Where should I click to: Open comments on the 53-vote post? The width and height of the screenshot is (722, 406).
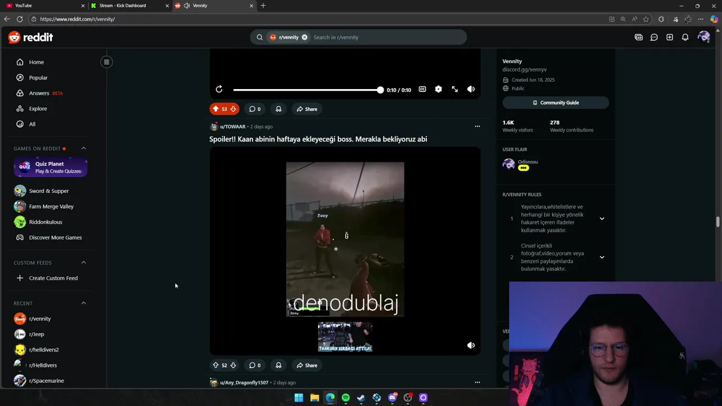(x=255, y=109)
